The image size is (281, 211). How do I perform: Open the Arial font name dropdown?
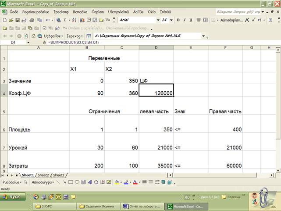[x=158, y=20]
